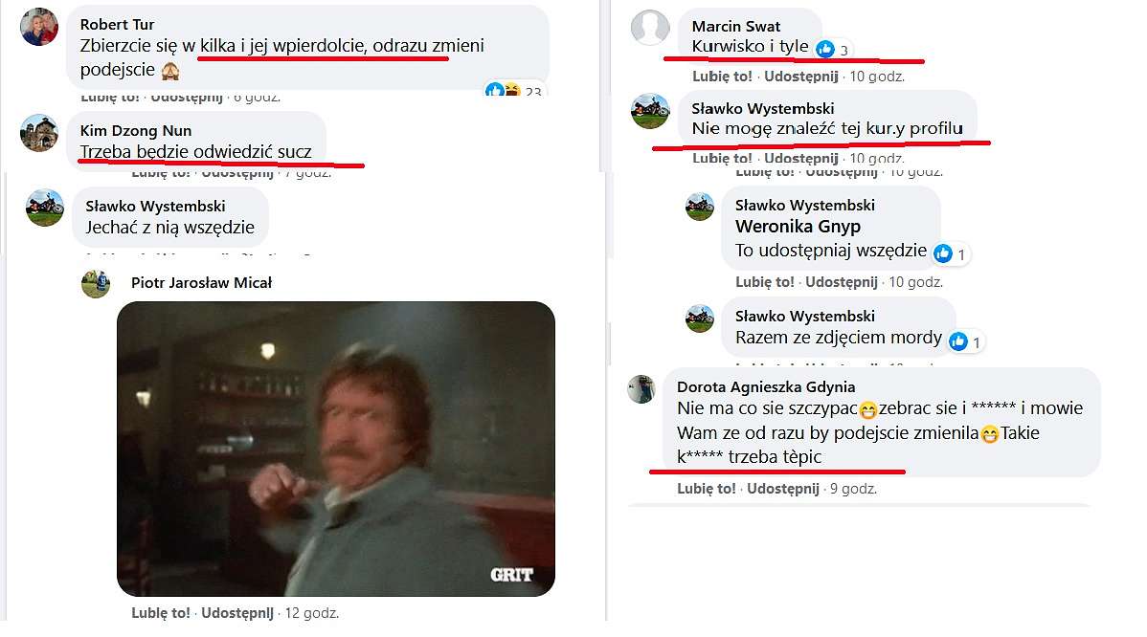Open the tagged name Weronika Gnyp

798,227
